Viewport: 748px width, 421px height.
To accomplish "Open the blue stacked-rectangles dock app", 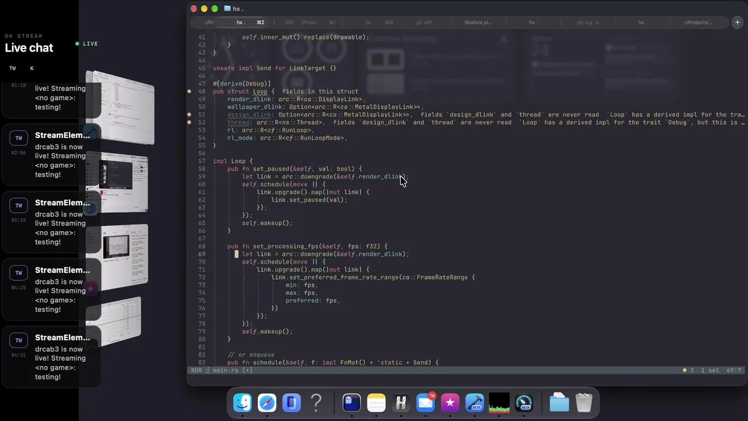I will point(292,402).
